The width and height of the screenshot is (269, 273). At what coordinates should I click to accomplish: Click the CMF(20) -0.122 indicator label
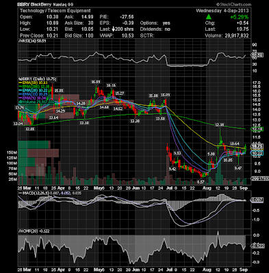pyautogui.click(x=34, y=231)
